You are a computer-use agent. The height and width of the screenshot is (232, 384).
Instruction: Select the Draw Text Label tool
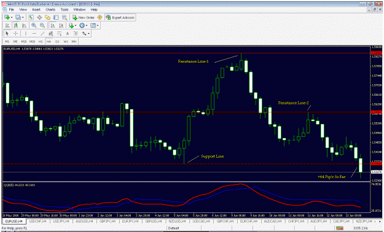76,34
